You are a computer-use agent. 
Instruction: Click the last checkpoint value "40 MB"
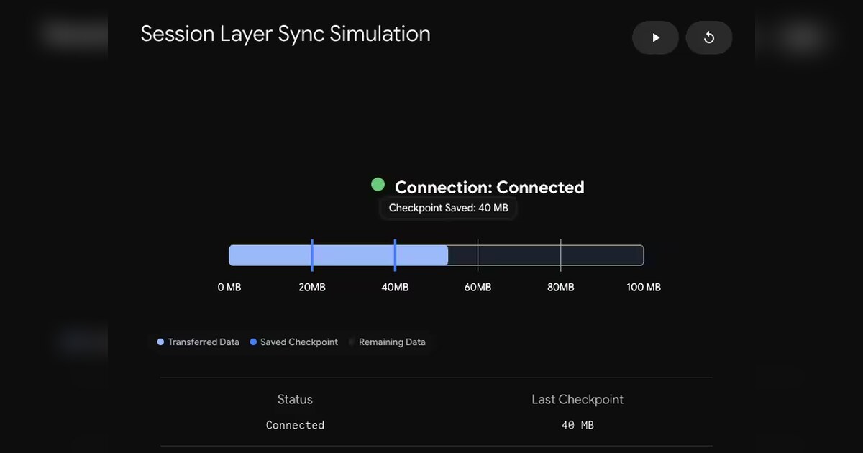(x=577, y=425)
